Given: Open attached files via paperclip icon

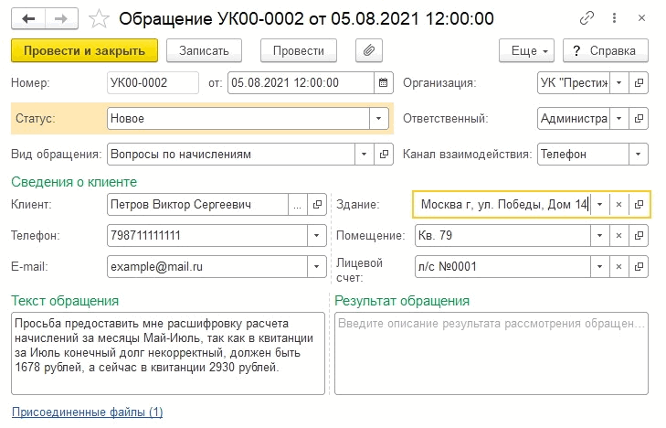Looking at the screenshot, I should click(x=369, y=50).
